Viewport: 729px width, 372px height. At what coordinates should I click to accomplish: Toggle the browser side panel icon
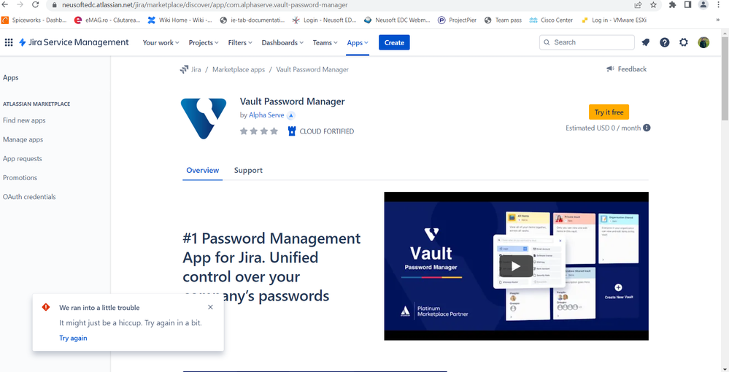[x=687, y=4]
